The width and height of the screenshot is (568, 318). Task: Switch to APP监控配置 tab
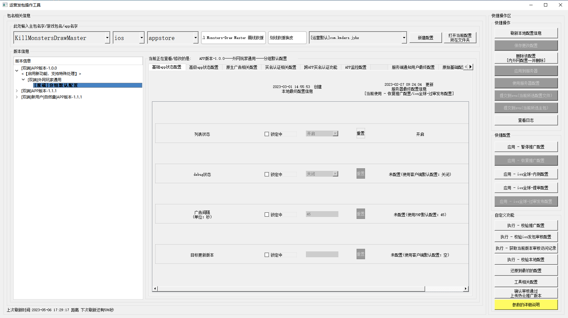(x=356, y=67)
